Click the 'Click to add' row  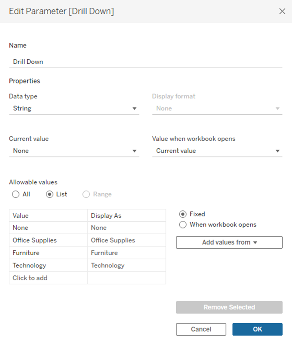[48, 278]
